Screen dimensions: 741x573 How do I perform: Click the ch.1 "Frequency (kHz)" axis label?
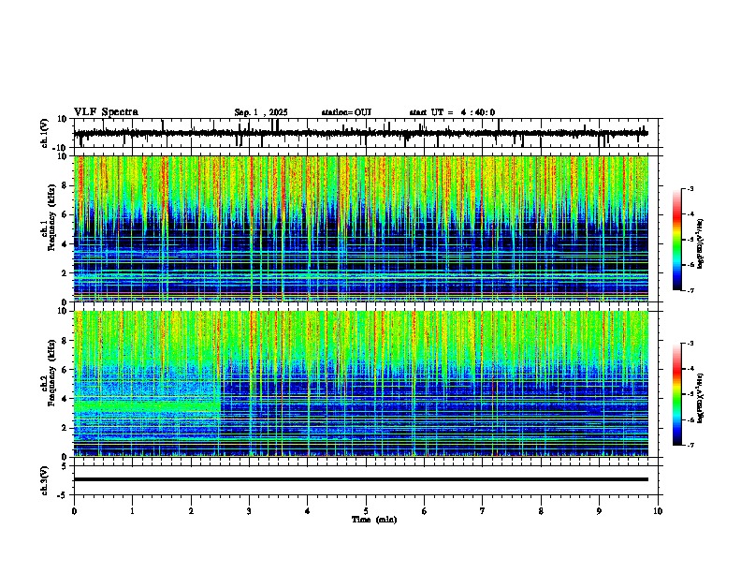tap(51, 217)
